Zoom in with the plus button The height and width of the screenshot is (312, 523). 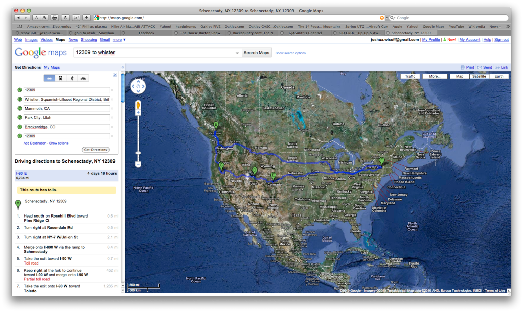[138, 113]
